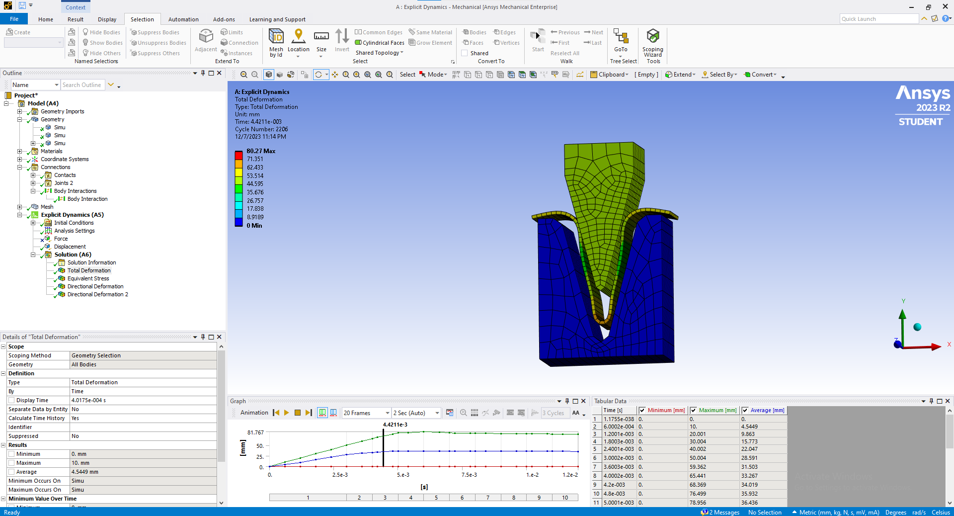
Task: Open the 2 Sec (Auto) dropdown
Action: tap(416, 413)
